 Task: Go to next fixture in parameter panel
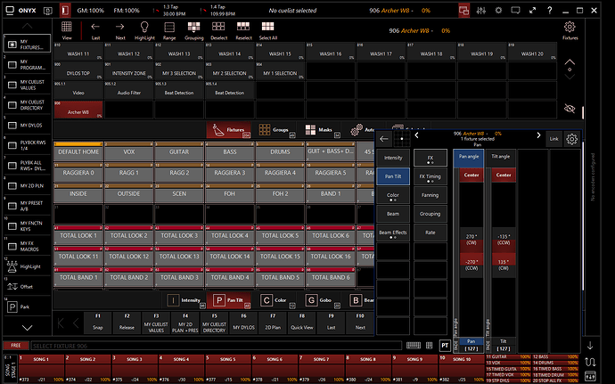(538, 135)
